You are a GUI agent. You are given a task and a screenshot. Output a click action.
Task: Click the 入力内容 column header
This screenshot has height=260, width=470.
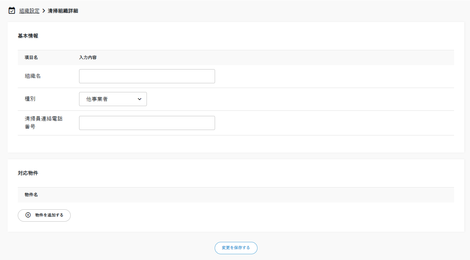tap(88, 58)
